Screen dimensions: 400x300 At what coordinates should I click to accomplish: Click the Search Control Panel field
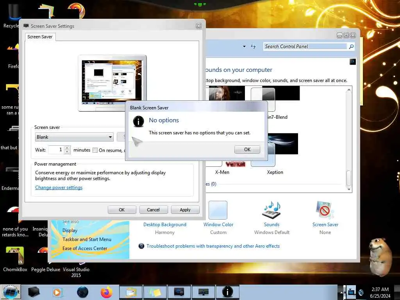tap(305, 46)
